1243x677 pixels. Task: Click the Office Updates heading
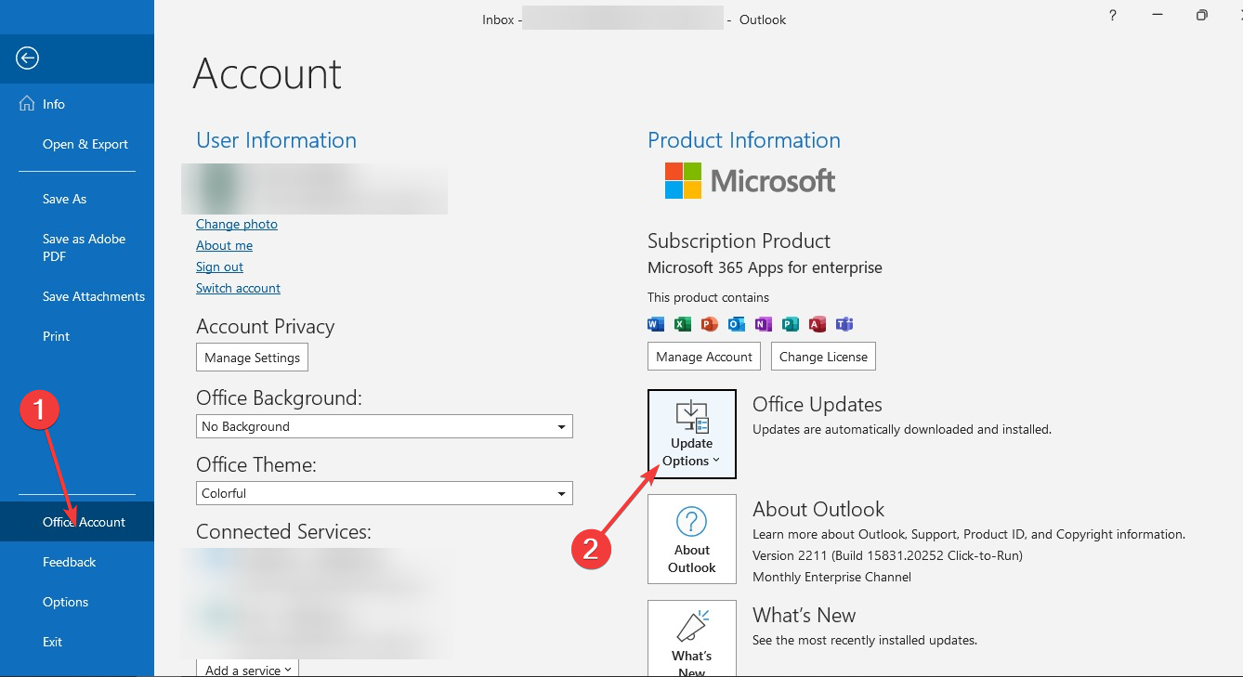[x=818, y=405]
